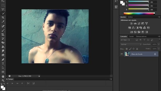
Task: Add a Channel Mixer adjustment
Action: click(145, 28)
